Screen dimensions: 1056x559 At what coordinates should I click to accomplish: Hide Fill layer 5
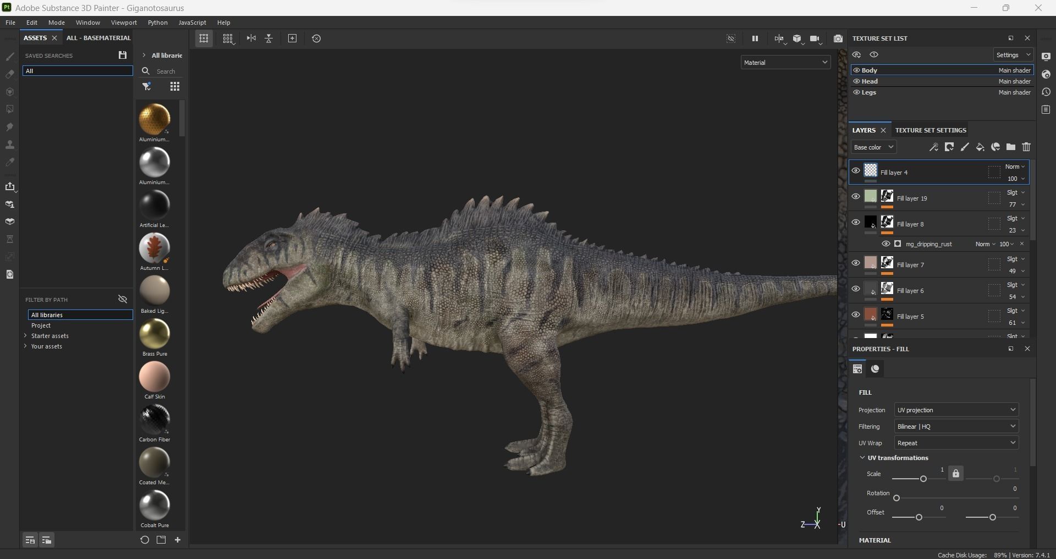tap(856, 314)
